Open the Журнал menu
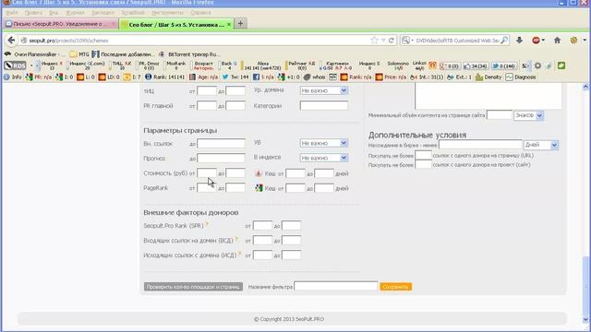Viewport: 591px width, 332px height. click(75, 13)
